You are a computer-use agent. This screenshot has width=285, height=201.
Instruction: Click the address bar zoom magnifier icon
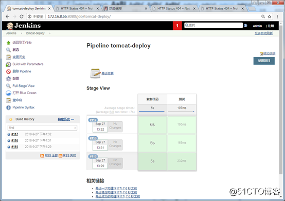coord(263,16)
